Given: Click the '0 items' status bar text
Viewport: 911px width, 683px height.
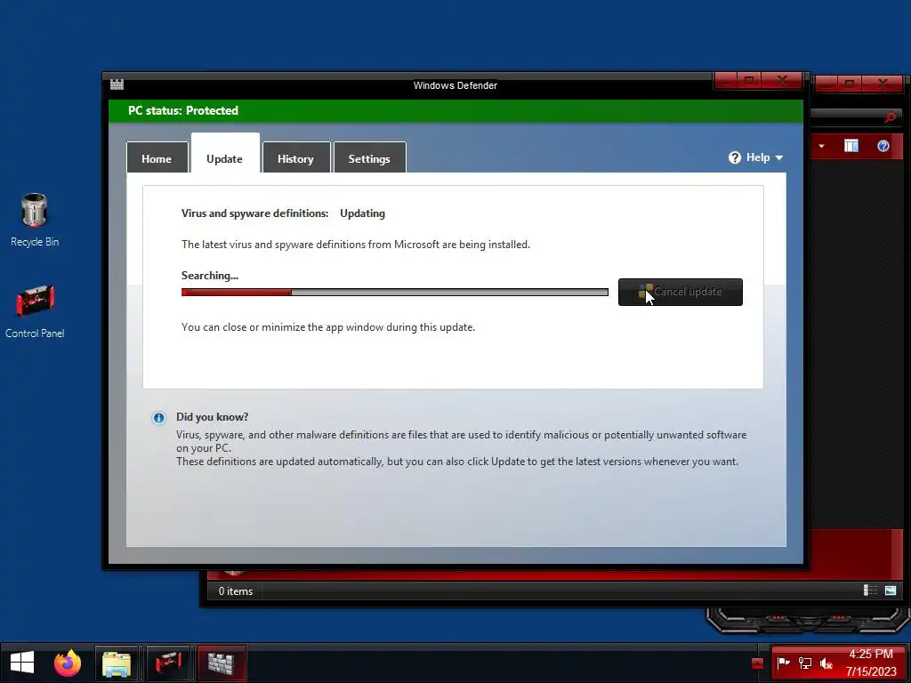Looking at the screenshot, I should (235, 591).
